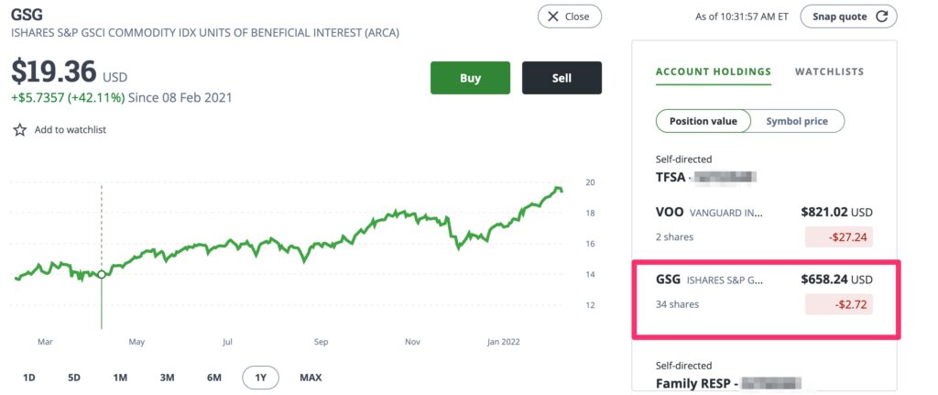Click the green Buy button
Screen dimensions: 938x395
(470, 78)
